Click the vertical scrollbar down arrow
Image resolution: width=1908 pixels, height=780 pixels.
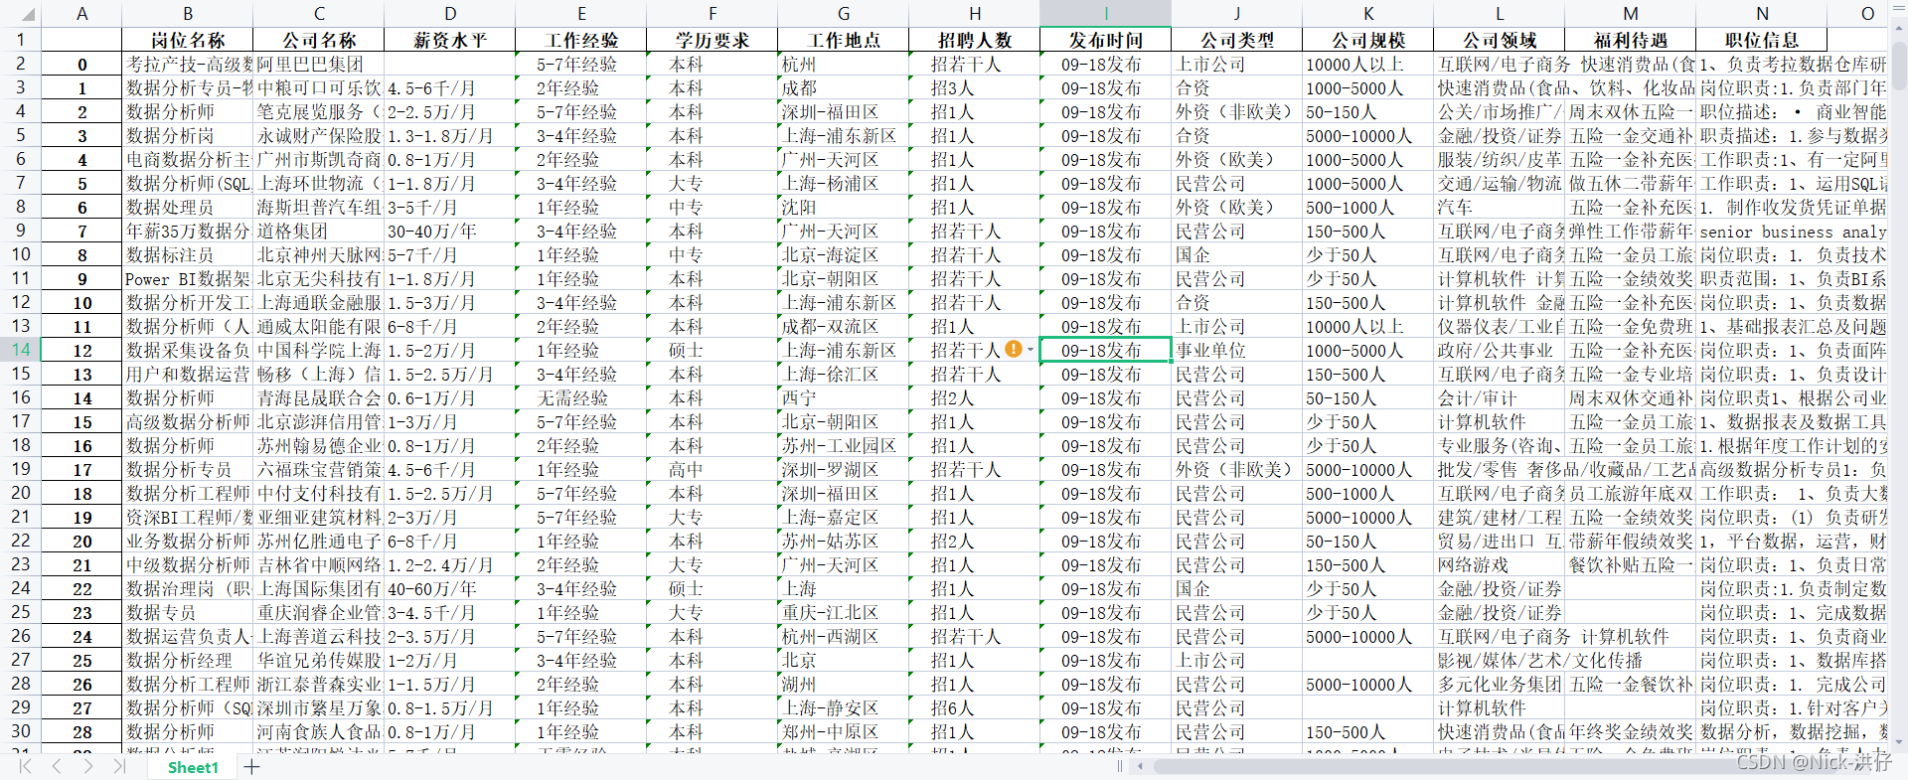tap(1899, 741)
